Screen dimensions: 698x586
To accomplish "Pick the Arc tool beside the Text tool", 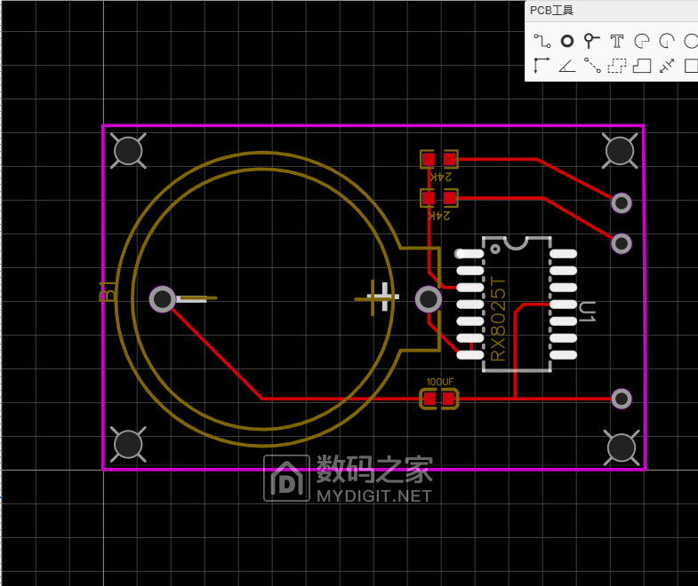I will [x=642, y=41].
